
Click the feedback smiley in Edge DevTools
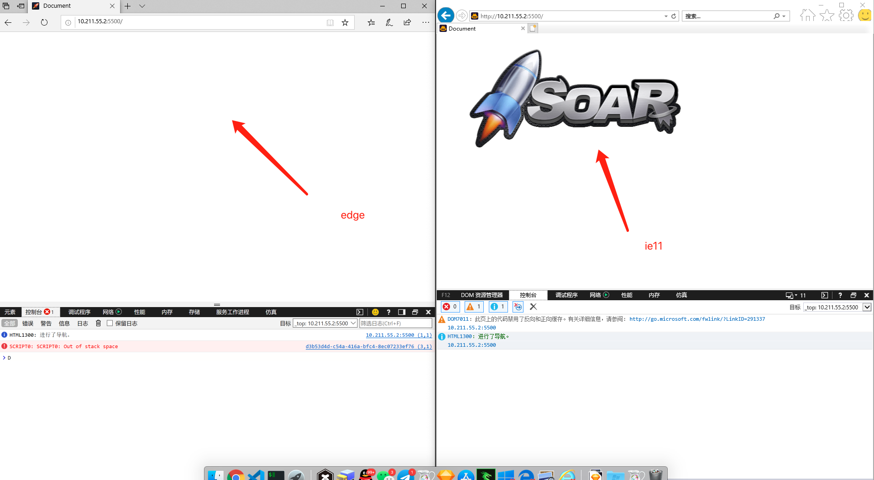click(x=375, y=312)
